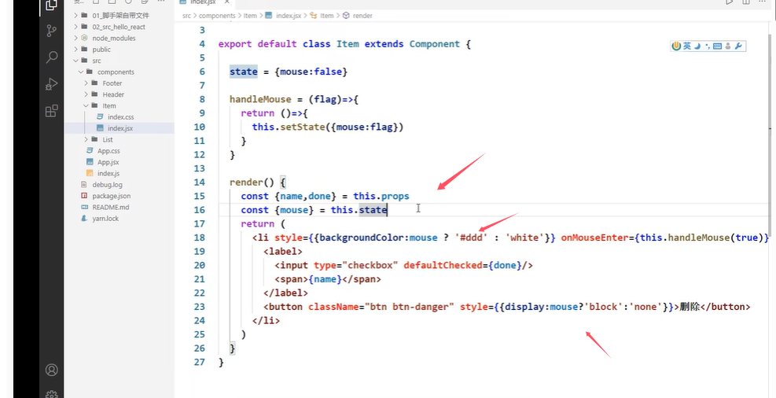The height and width of the screenshot is (398, 776).
Task: Open the Accounts menu icon
Action: pos(51,370)
